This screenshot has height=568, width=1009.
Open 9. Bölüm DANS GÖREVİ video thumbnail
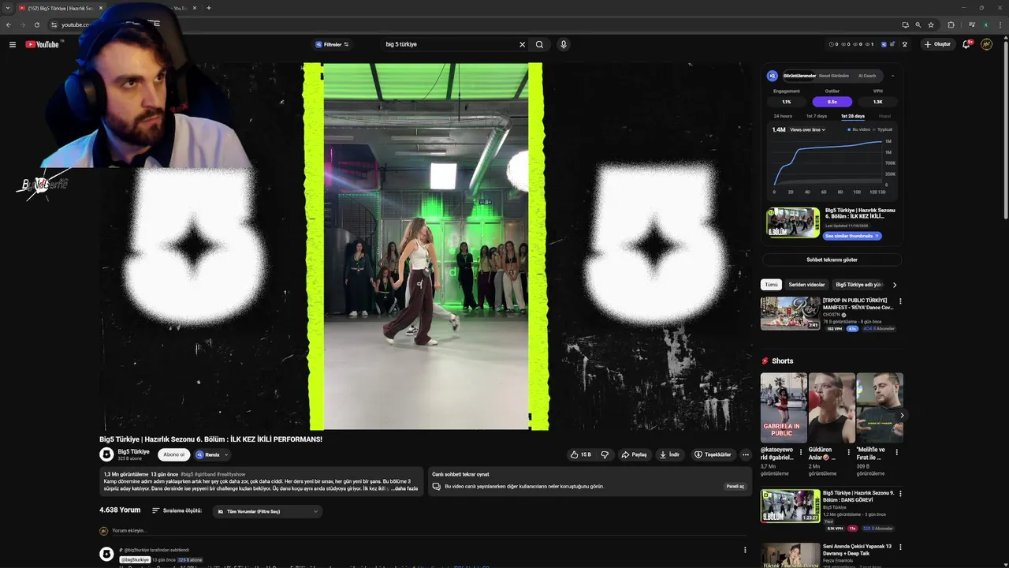790,506
